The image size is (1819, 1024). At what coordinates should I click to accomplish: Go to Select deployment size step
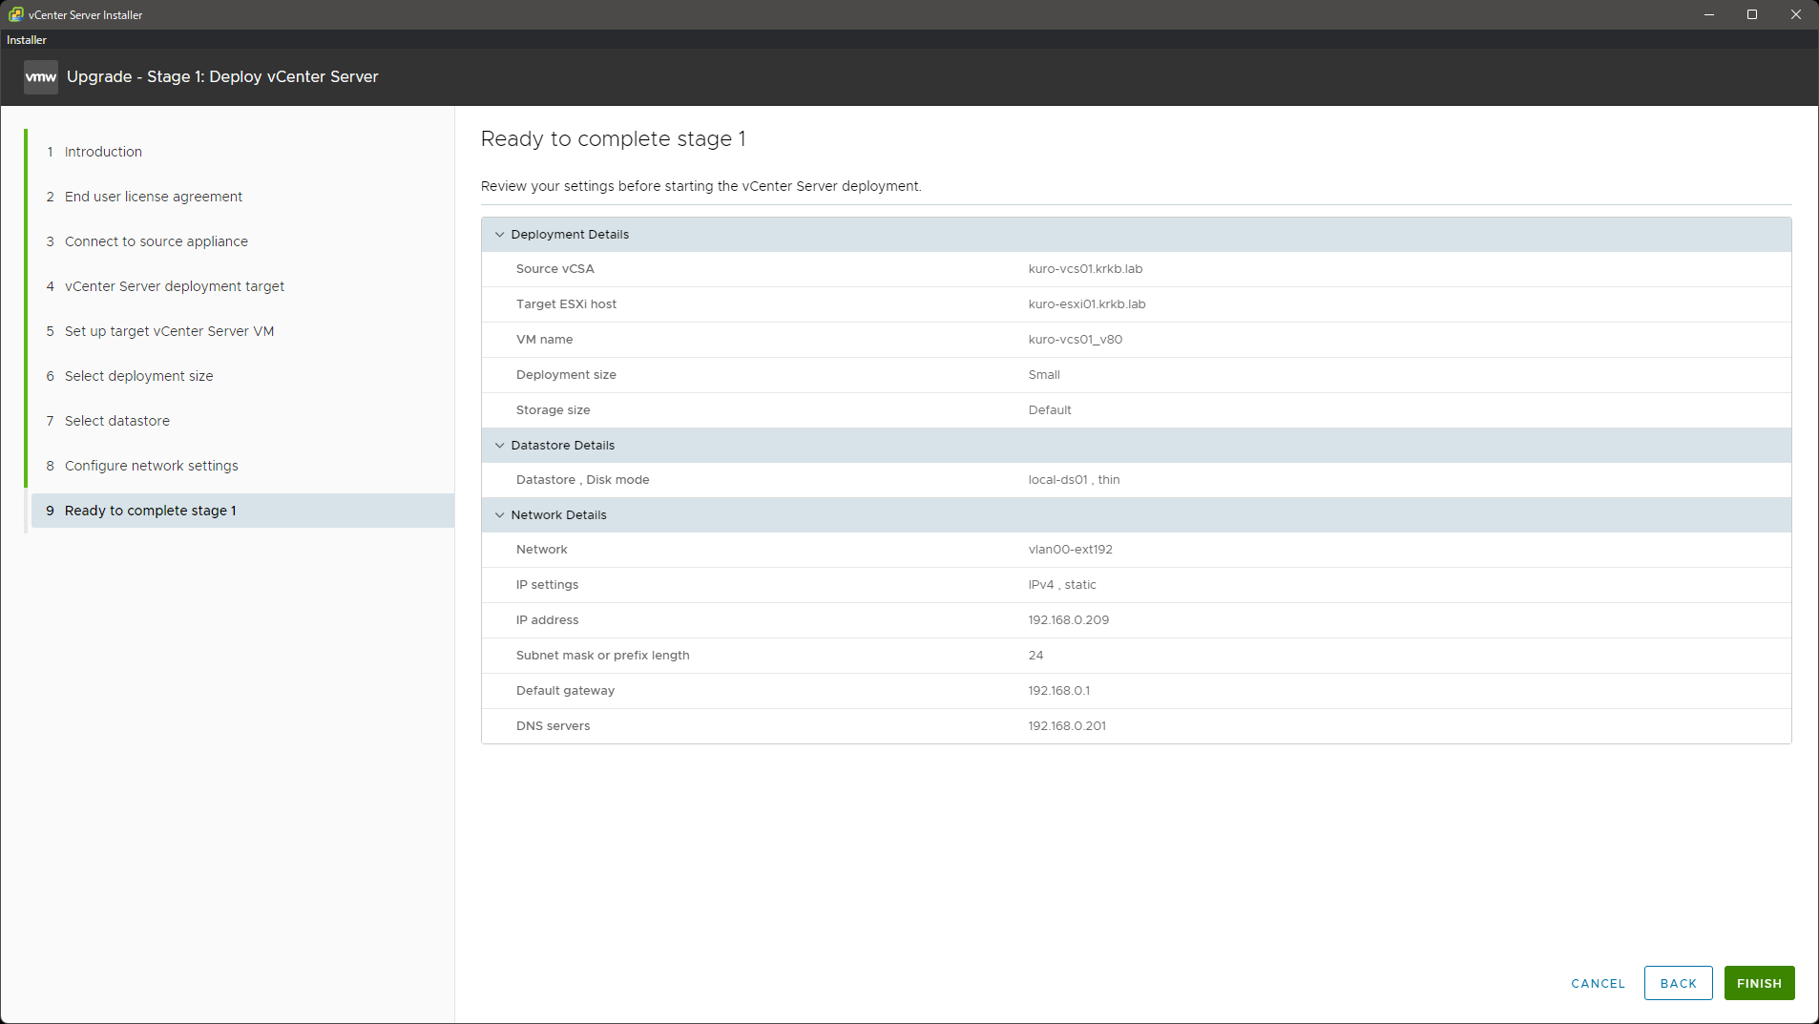pyautogui.click(x=139, y=376)
